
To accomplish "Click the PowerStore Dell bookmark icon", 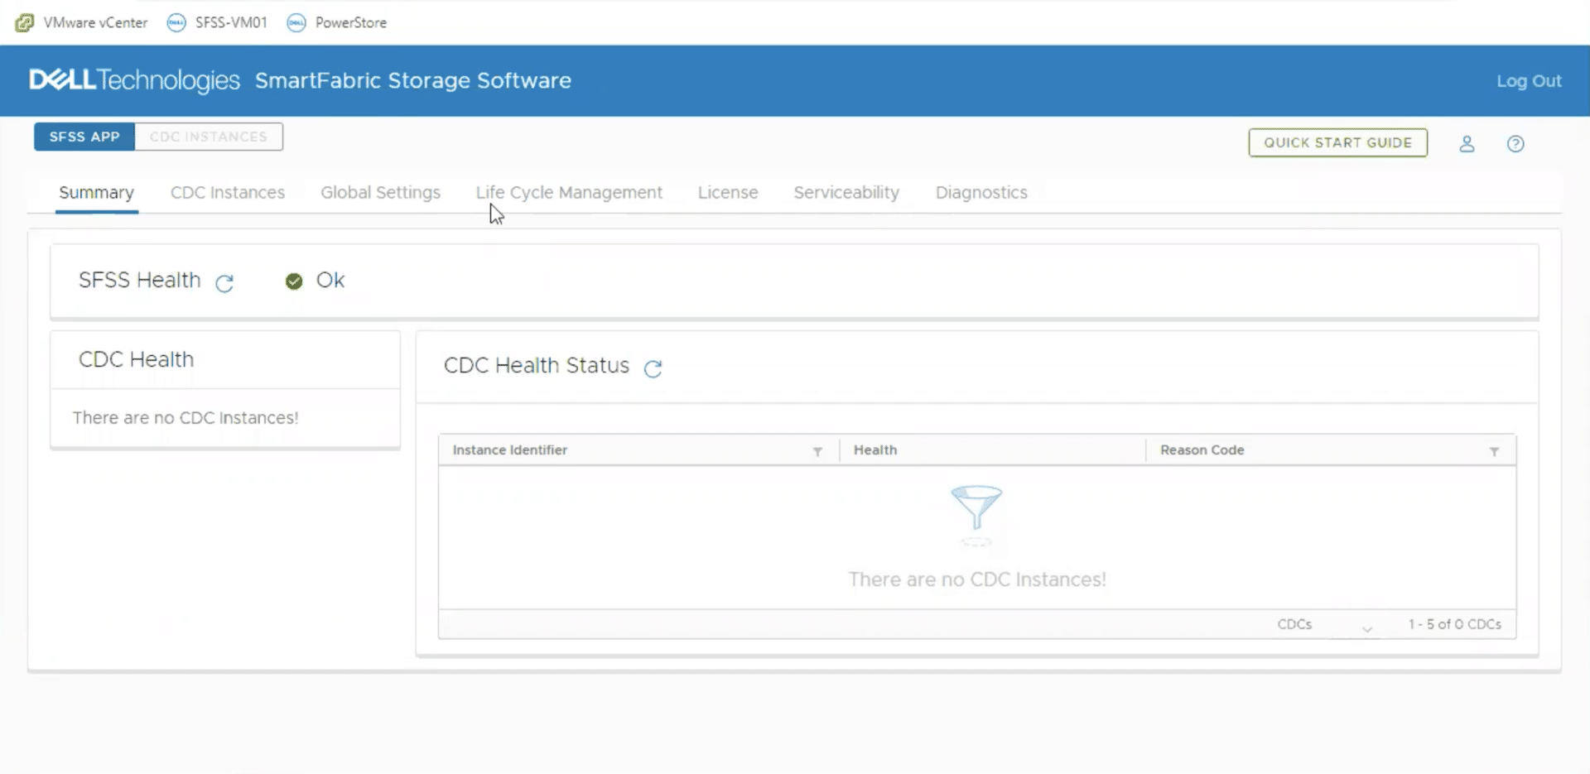I will coord(296,22).
